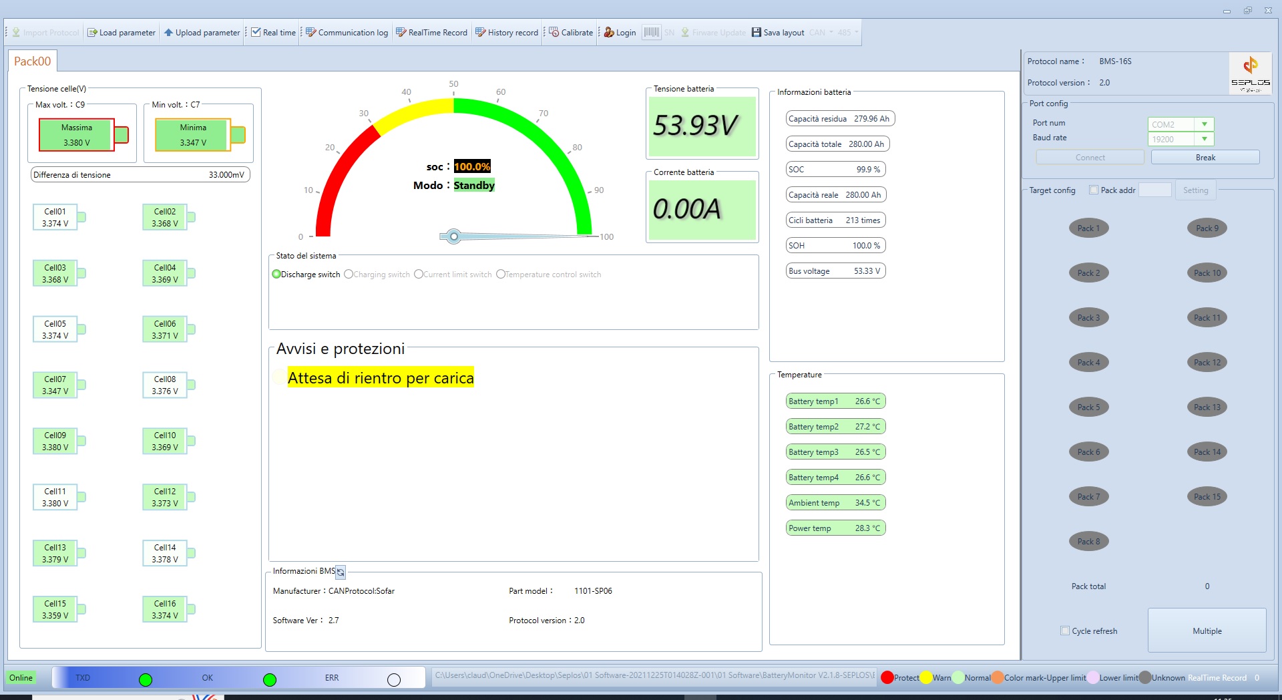Expand the Port num COM2 dropdown
The image size is (1282, 700).
point(1205,124)
